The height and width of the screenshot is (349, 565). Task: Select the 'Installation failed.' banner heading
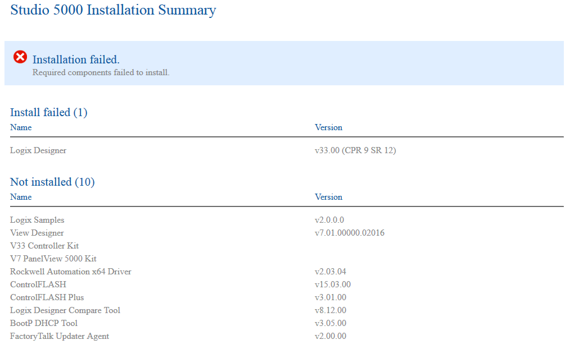(76, 59)
